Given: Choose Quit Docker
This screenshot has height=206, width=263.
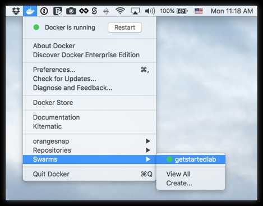Looking at the screenshot, I should click(x=90, y=174).
